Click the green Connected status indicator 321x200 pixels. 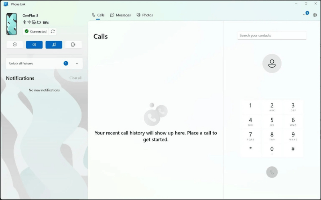(27, 32)
